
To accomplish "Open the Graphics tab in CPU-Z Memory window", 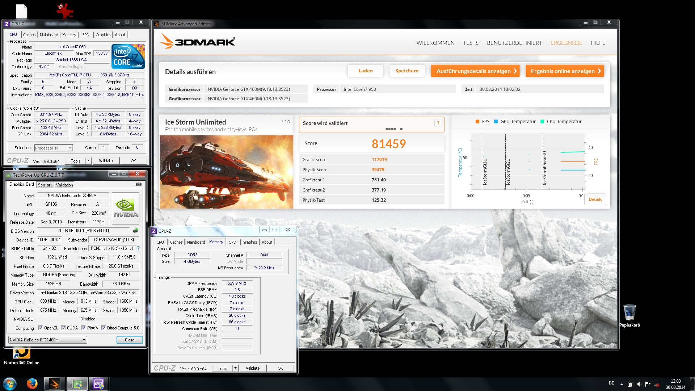I will point(250,242).
